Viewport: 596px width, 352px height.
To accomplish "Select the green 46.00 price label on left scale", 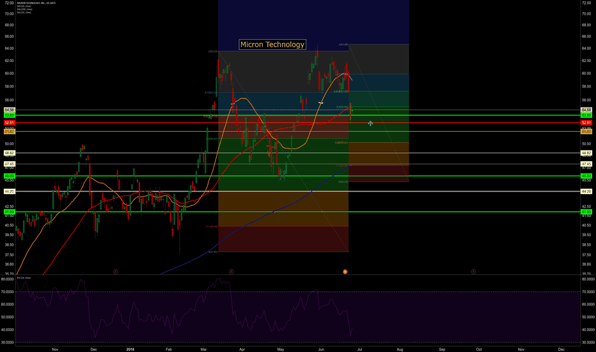I will click(x=10, y=176).
